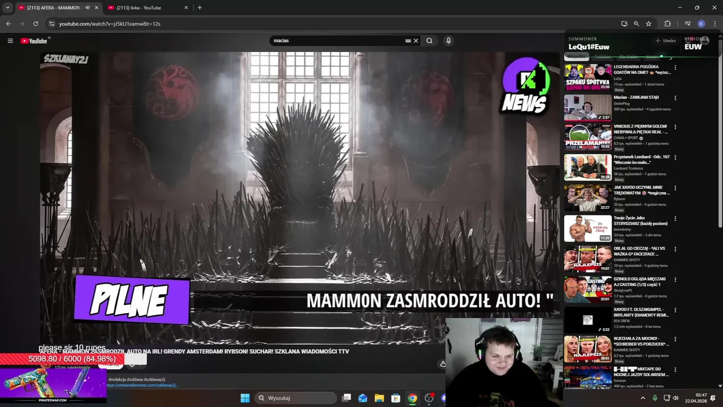Install app via the address bar install icon
Screen dimensions: 723x407
[624, 24]
